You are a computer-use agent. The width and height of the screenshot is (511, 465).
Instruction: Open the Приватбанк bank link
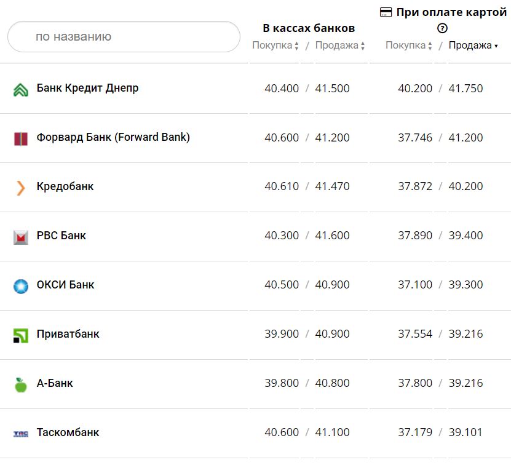pyautogui.click(x=68, y=334)
